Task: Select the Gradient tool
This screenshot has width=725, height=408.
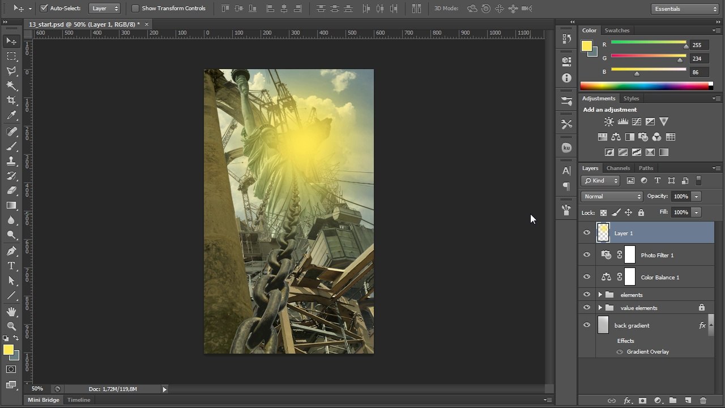Action: pos(11,205)
